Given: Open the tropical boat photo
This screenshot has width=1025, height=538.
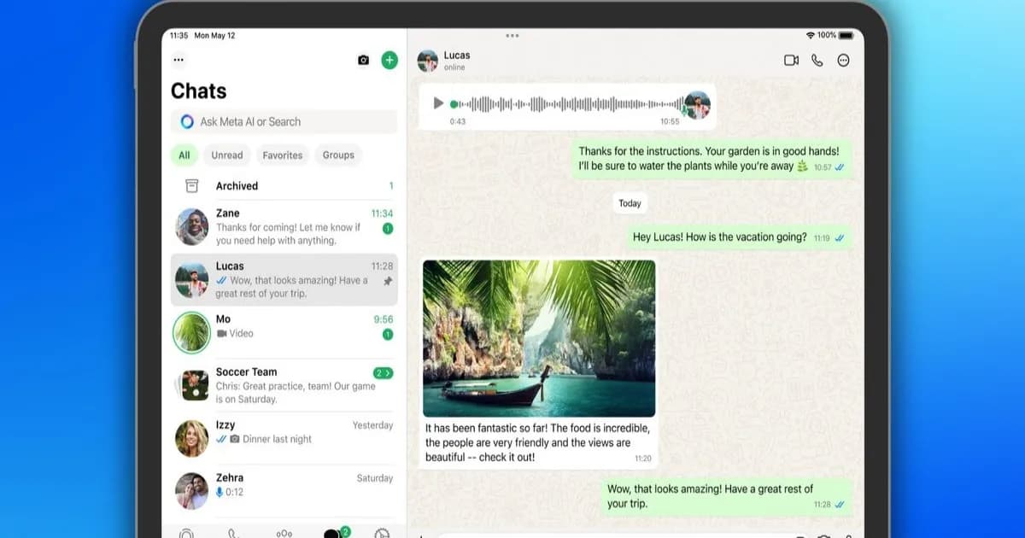Looking at the screenshot, I should (539, 338).
